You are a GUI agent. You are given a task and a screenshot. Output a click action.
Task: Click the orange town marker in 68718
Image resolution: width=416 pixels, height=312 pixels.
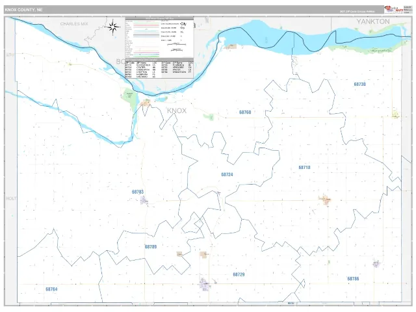326,200
